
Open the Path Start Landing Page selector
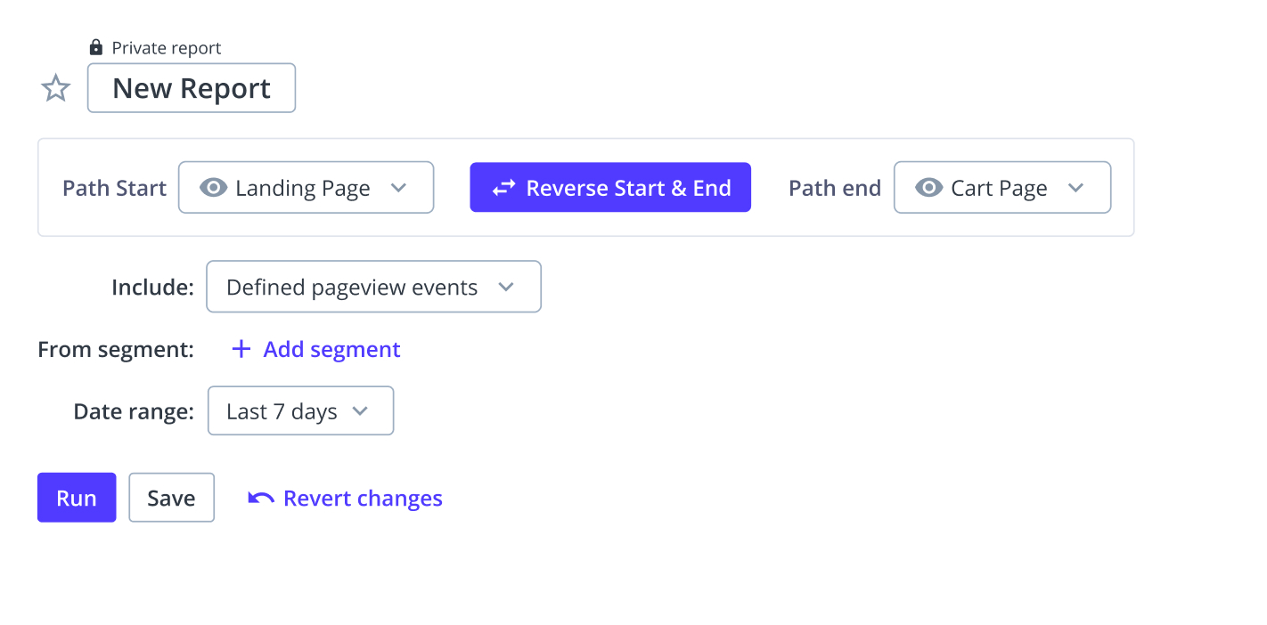306,187
